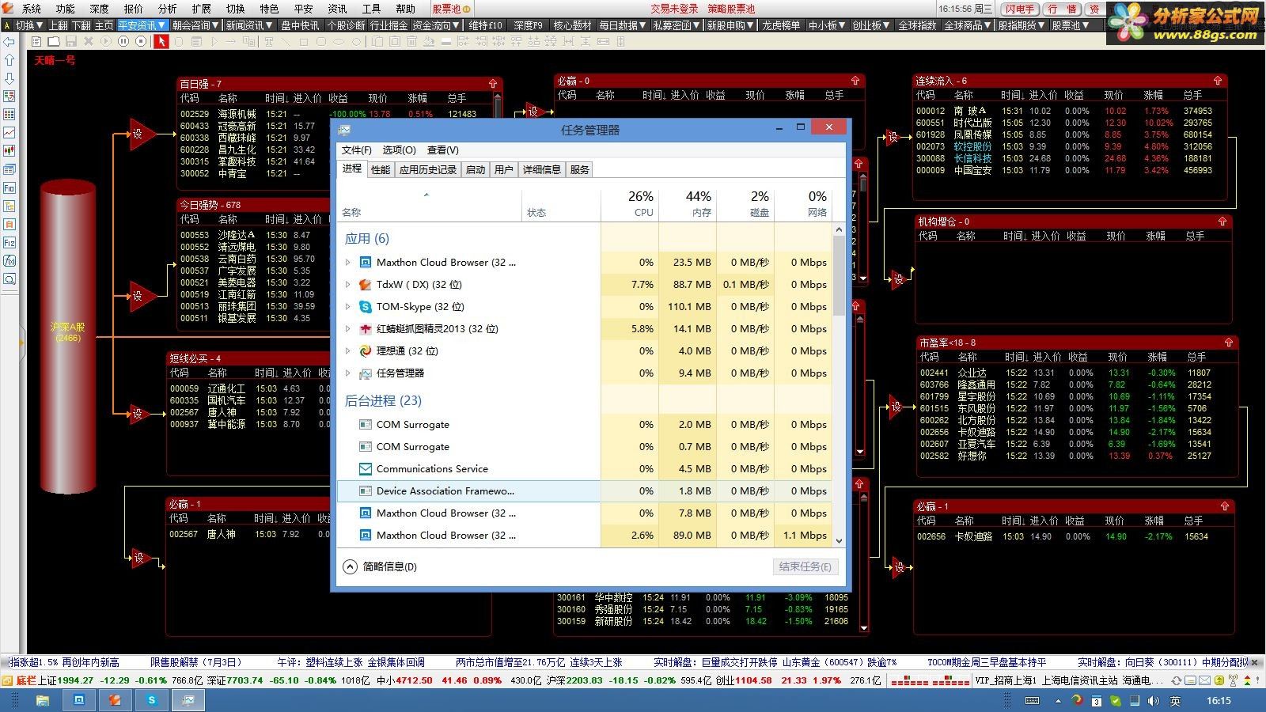This screenshot has width=1266, height=712.
Task: Expand 红蜻蜓抓图精灵2013 process row
Action: [347, 328]
